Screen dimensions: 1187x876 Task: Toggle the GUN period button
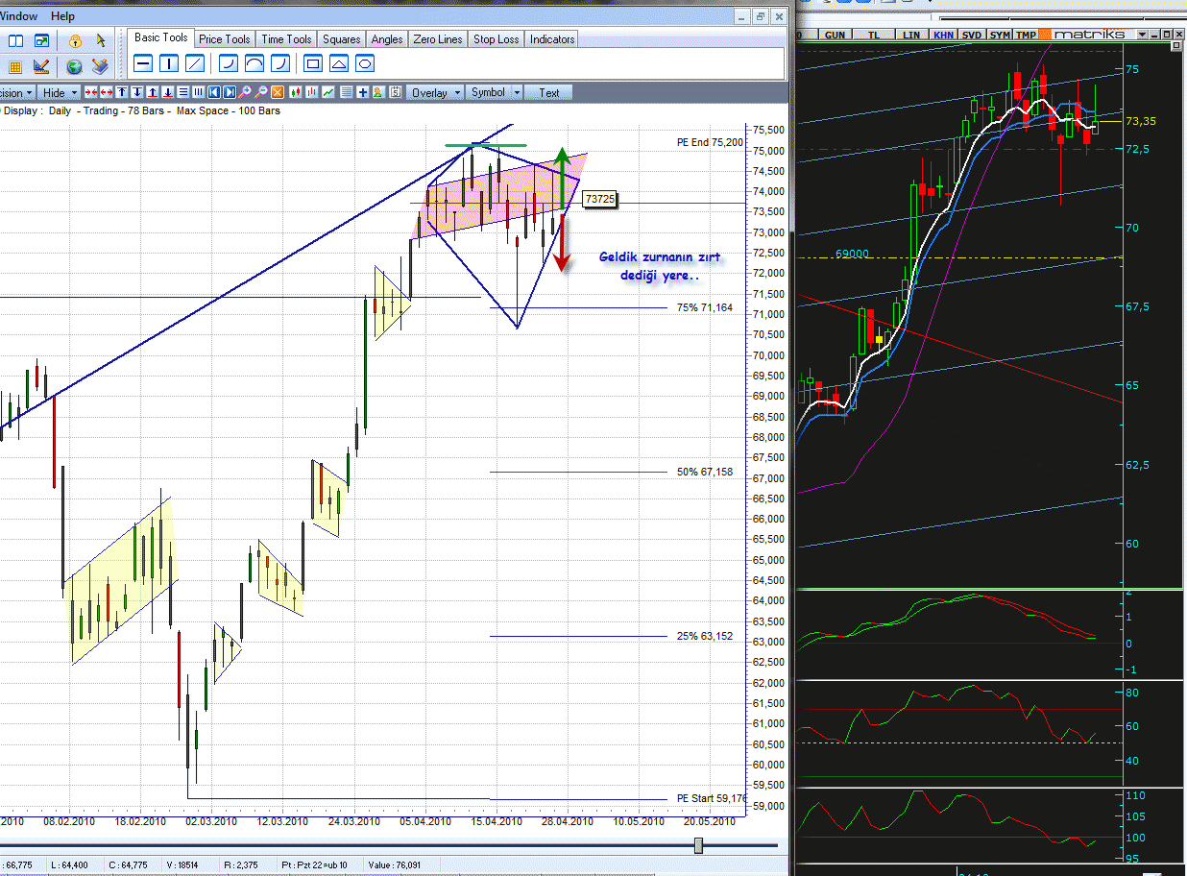coord(836,35)
